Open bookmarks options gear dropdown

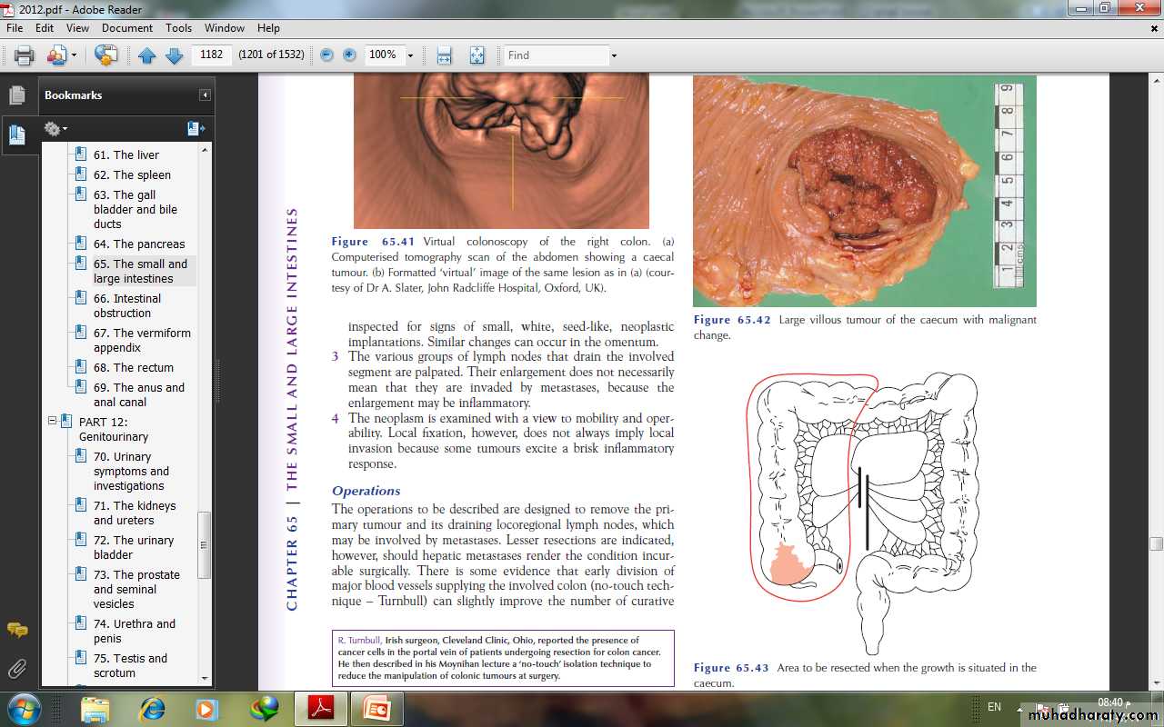pyautogui.click(x=55, y=129)
